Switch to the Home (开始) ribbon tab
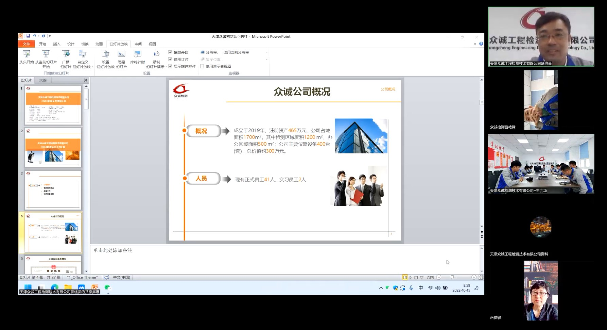 [42, 44]
